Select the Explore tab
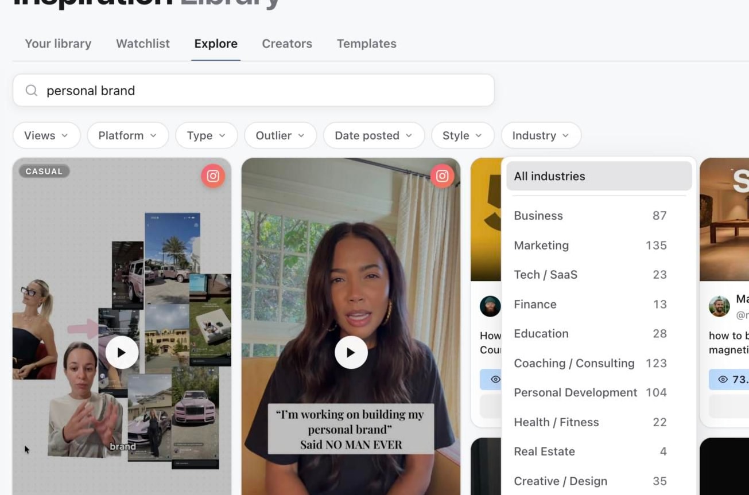Image resolution: width=749 pixels, height=495 pixels. (x=216, y=44)
